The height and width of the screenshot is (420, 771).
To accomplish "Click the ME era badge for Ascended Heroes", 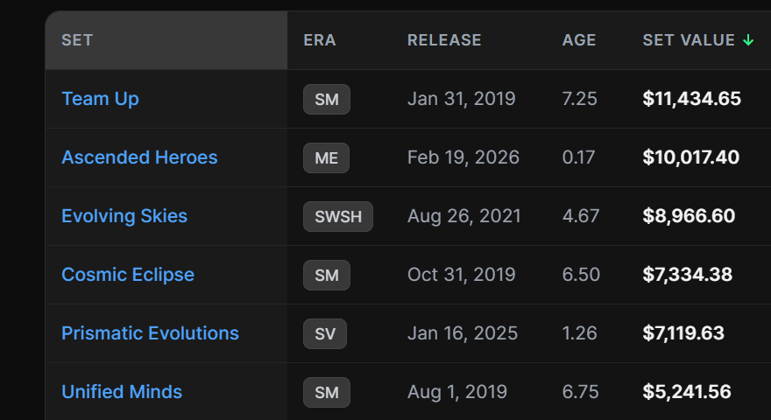I will [326, 157].
